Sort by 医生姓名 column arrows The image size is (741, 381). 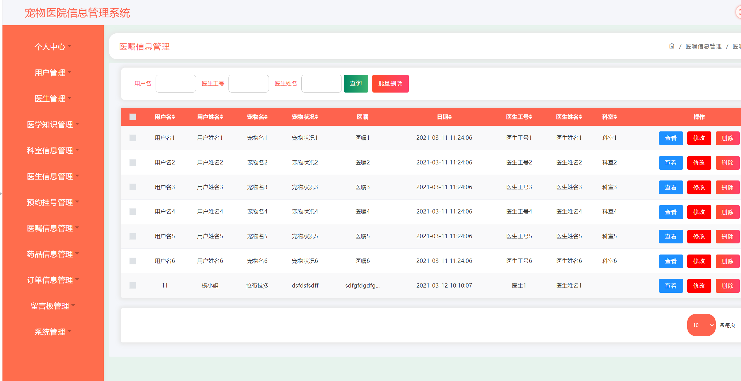(580, 117)
